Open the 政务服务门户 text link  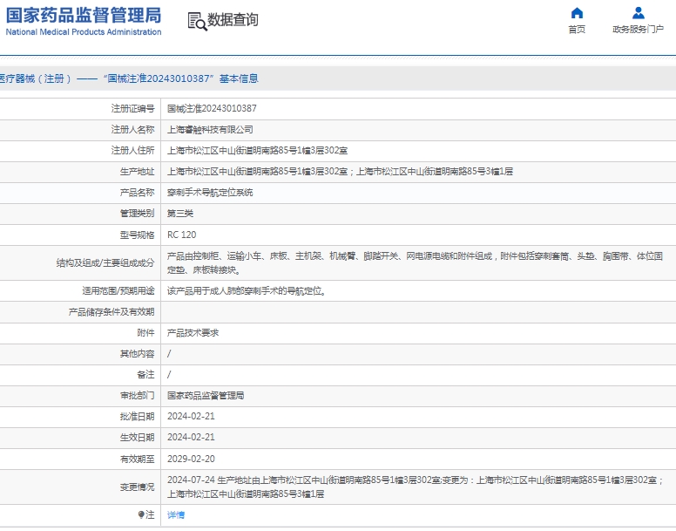pos(638,30)
